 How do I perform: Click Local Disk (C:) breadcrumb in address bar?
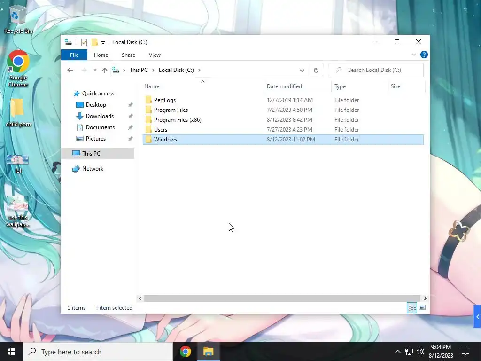coord(176,70)
